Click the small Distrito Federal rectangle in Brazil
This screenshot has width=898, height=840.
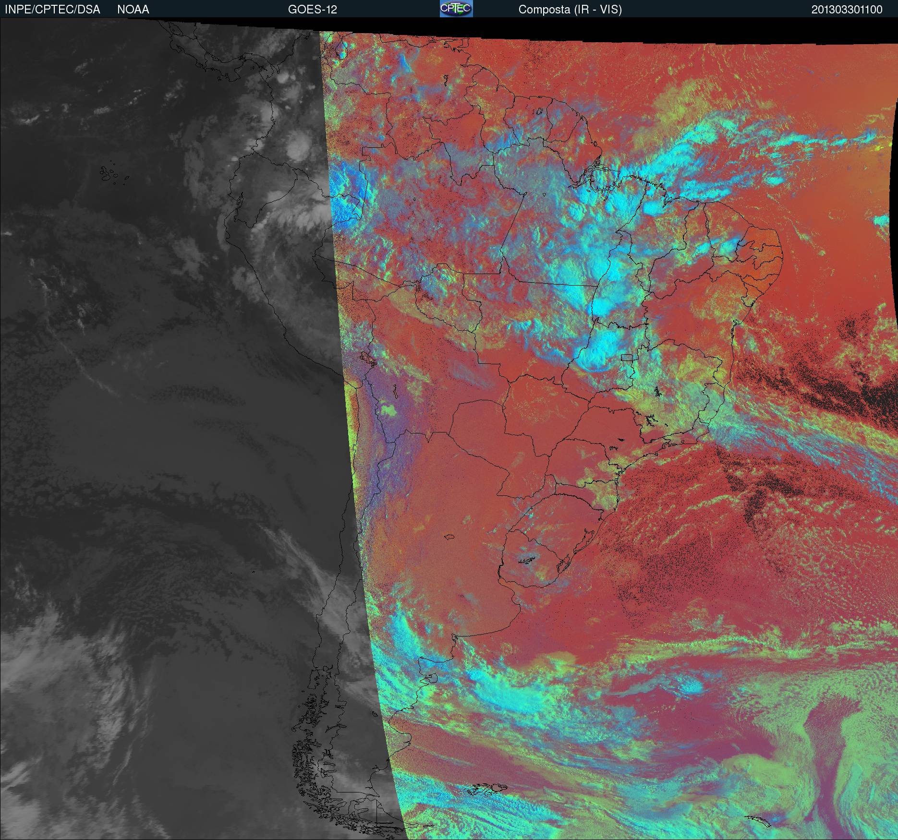pos(627,357)
